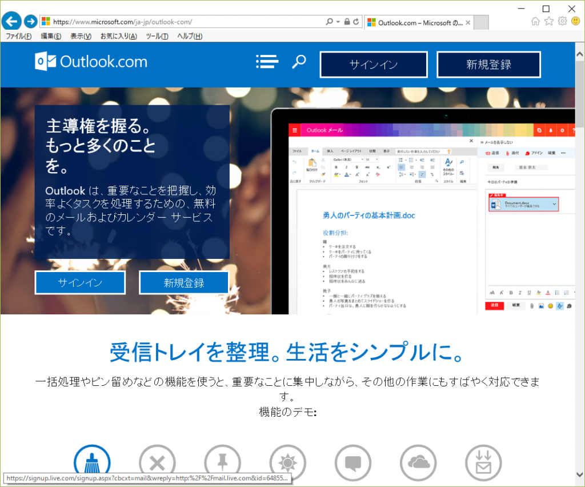
Task: Click the hero 新規登録 button below text
Action: pyautogui.click(x=184, y=282)
